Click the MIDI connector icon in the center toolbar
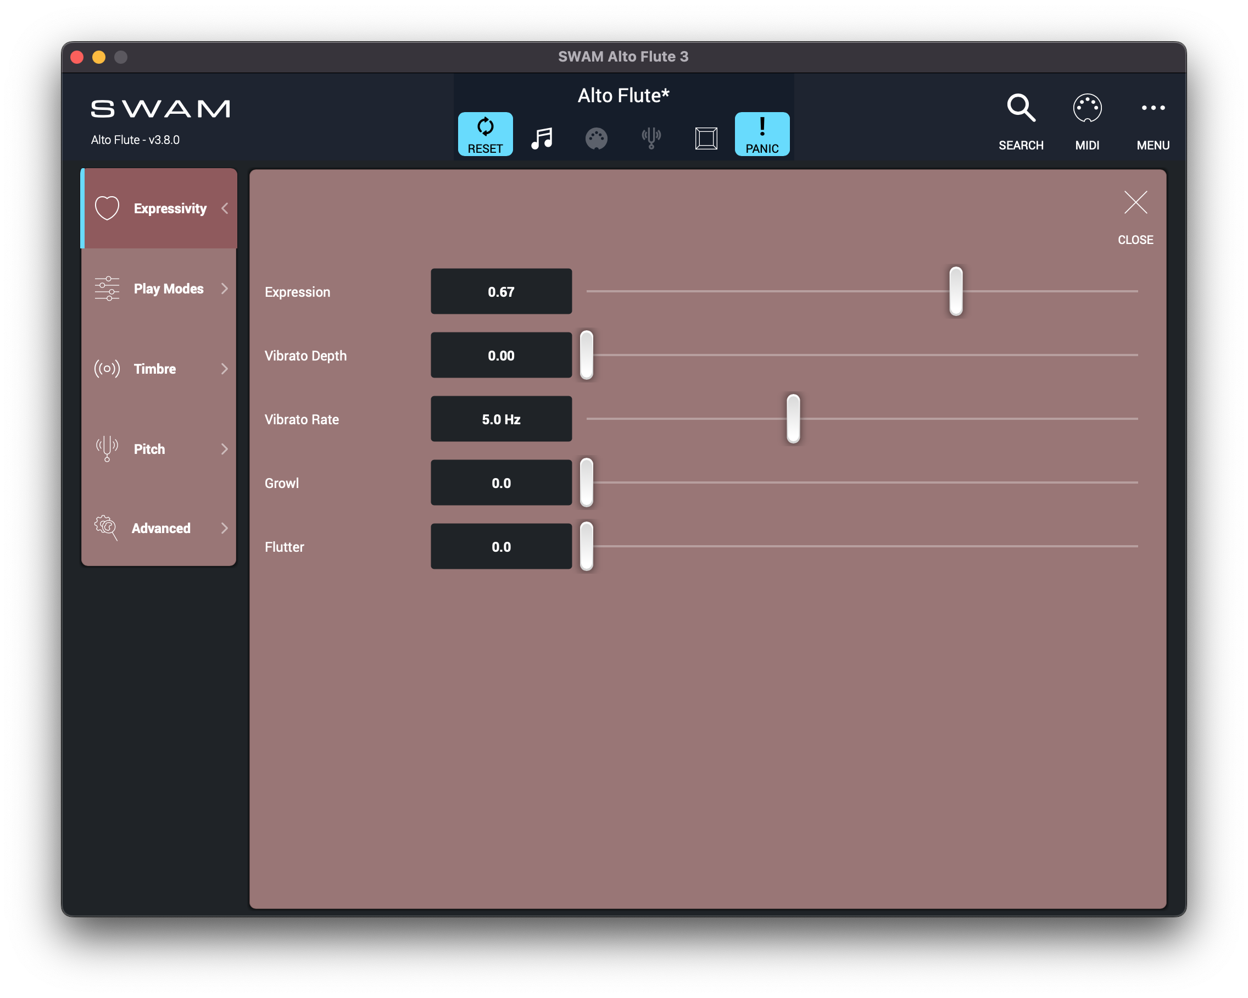The width and height of the screenshot is (1248, 998). point(596,138)
